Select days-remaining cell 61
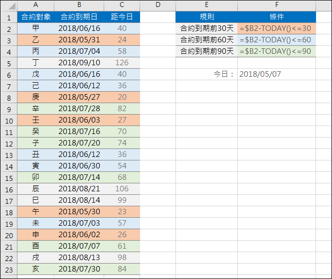Image resolution: width=332 pixels, height=279 pixels. pos(122,246)
